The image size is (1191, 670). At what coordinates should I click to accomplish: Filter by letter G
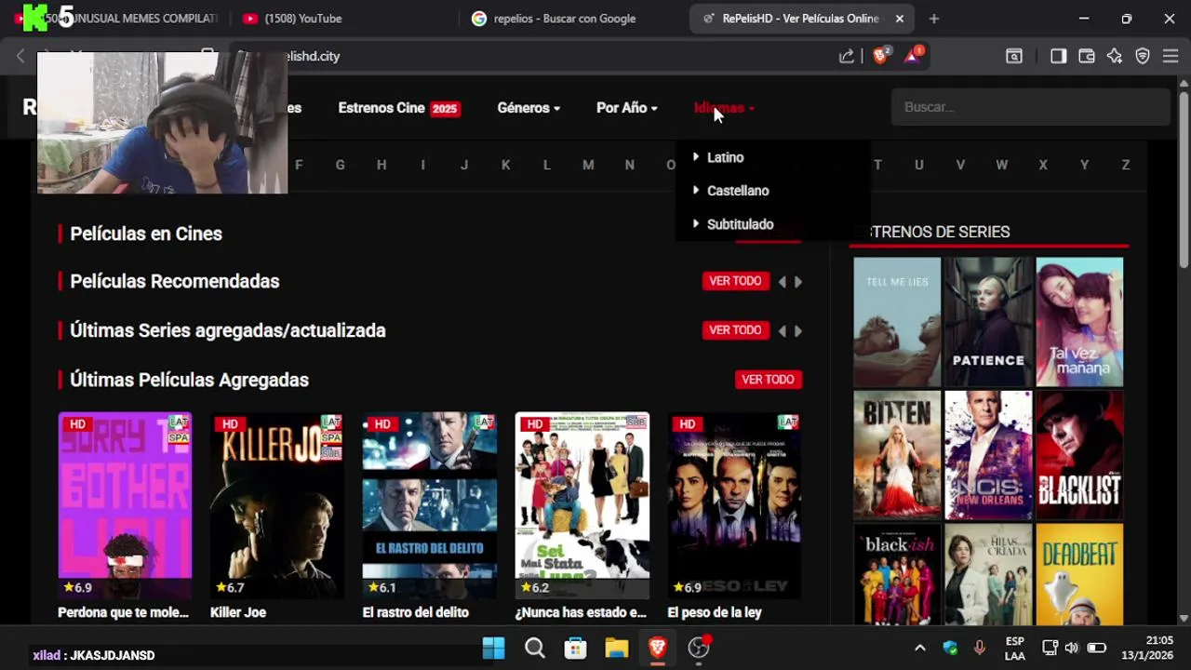coord(340,165)
